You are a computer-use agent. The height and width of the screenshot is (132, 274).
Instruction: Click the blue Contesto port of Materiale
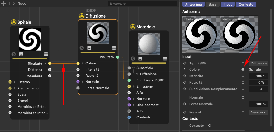129,117
